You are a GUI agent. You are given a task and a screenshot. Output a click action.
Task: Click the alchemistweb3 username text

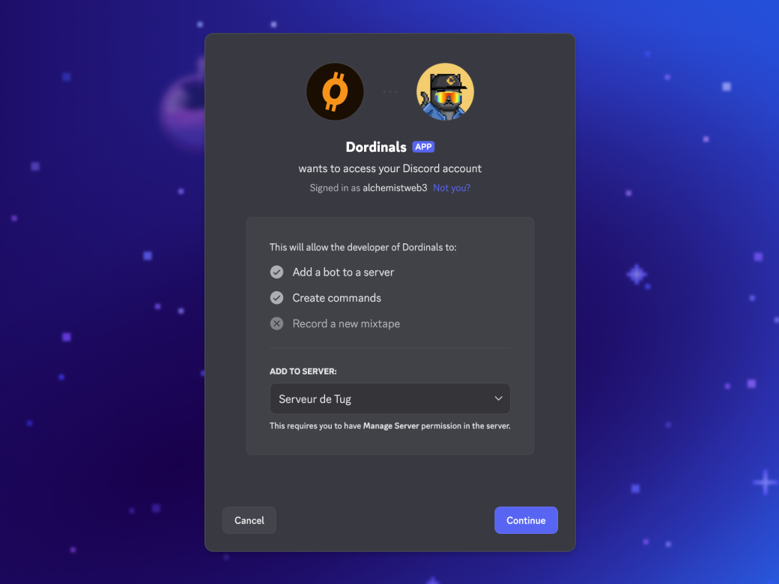click(x=395, y=188)
